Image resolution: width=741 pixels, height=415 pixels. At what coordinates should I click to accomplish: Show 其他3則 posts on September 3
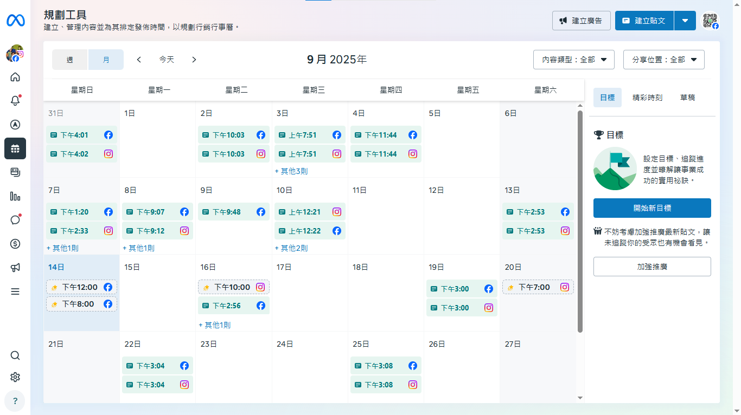click(291, 171)
